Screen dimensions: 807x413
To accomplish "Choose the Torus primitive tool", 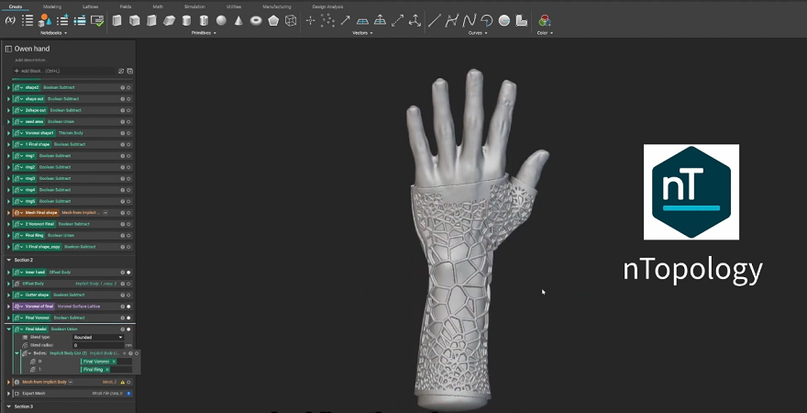I will [256, 20].
